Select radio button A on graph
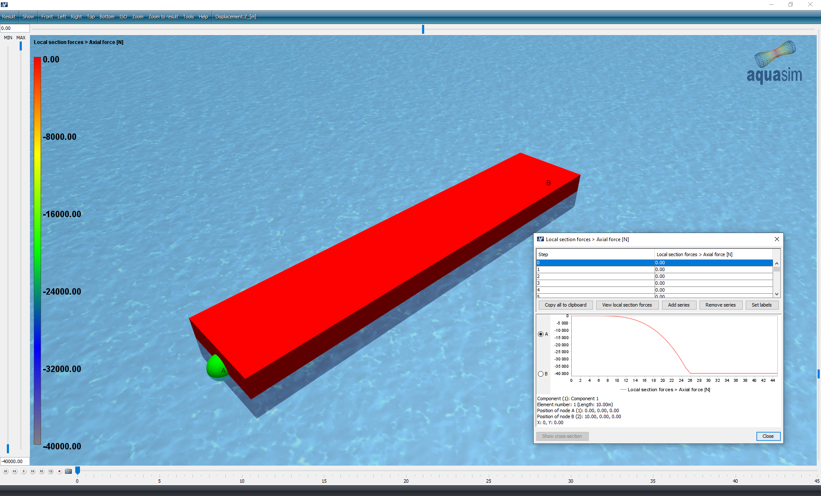Image resolution: width=821 pixels, height=496 pixels. [540, 334]
